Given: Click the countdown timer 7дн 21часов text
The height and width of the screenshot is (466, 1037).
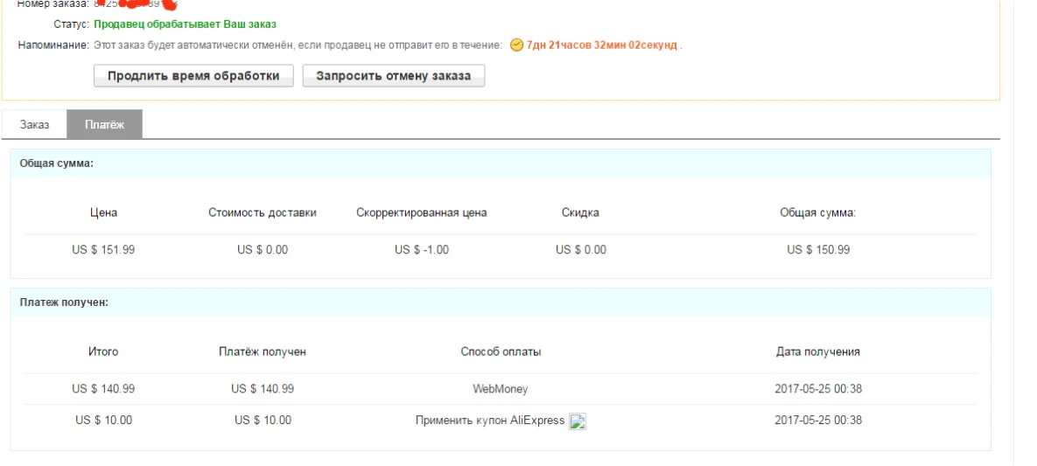Looking at the screenshot, I should click(x=602, y=45).
